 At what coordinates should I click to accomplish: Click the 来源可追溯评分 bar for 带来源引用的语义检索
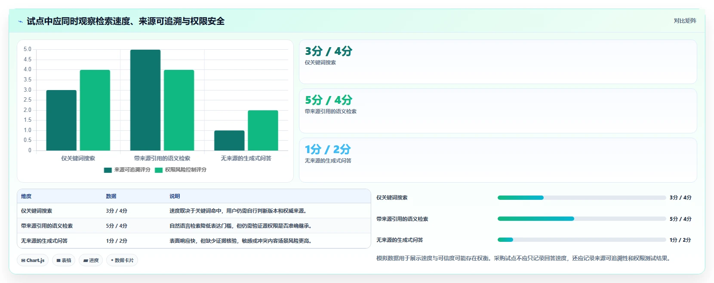pyautogui.click(x=145, y=100)
